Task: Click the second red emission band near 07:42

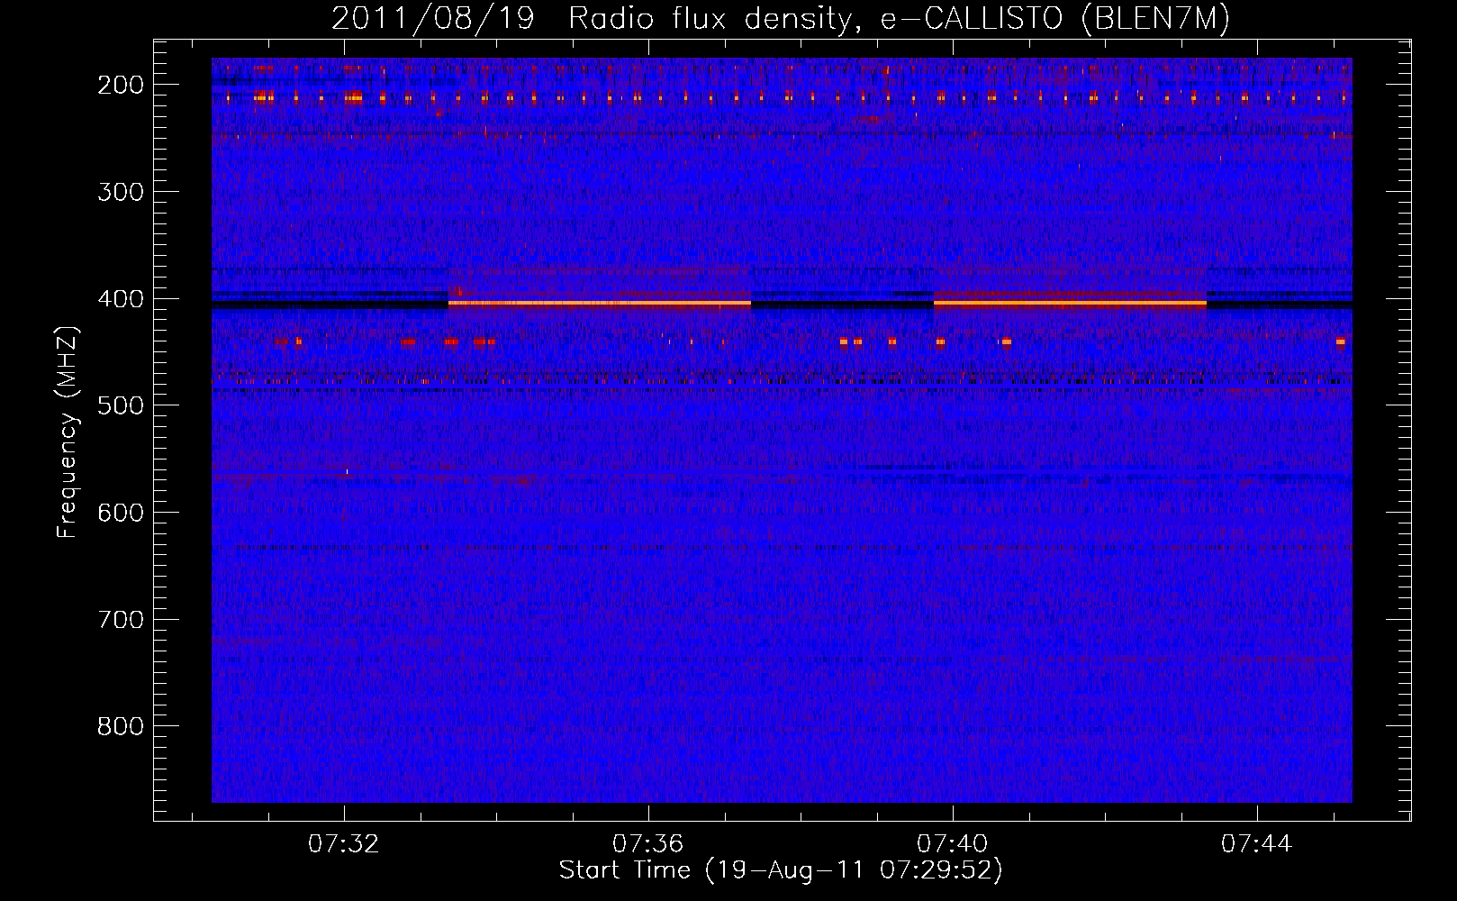Action: [x=1070, y=304]
